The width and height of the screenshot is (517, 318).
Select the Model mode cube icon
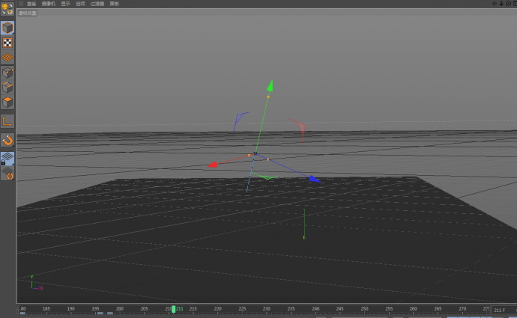click(7, 28)
